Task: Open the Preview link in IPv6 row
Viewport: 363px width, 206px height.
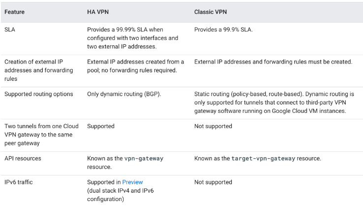Action: coord(132,182)
